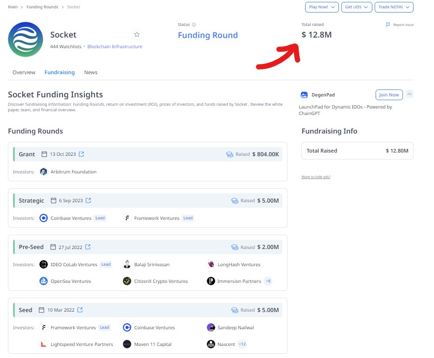The height and width of the screenshot is (358, 434).
Task: Click the 444 Watchlists text
Action: pyautogui.click(x=66, y=46)
